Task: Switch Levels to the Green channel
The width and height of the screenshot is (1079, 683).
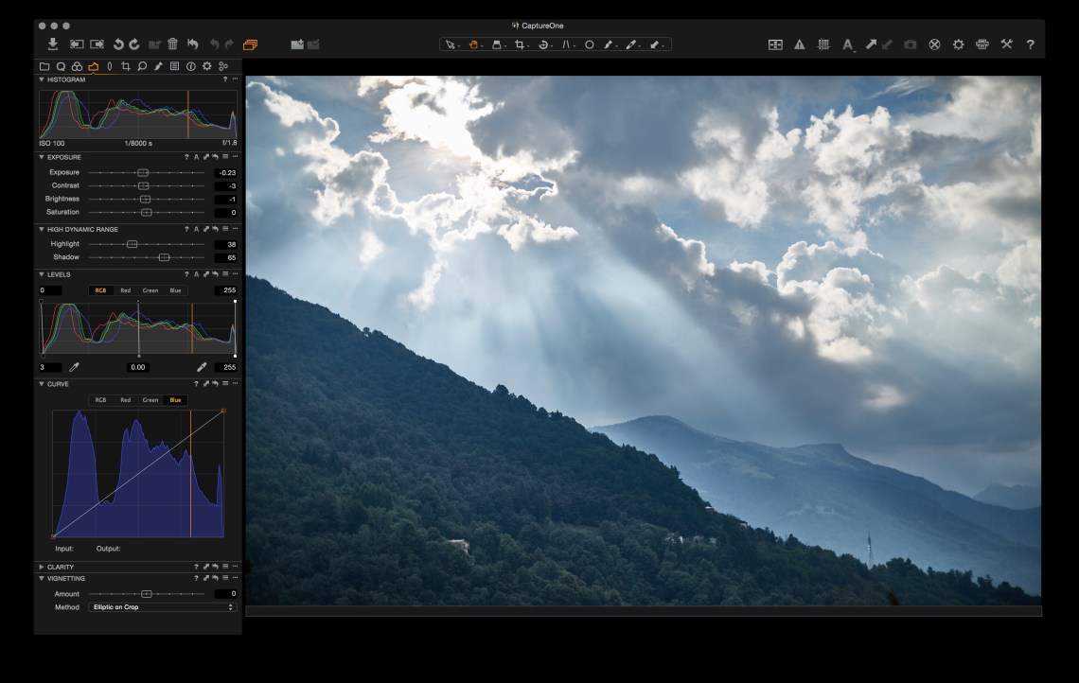Action: (150, 290)
